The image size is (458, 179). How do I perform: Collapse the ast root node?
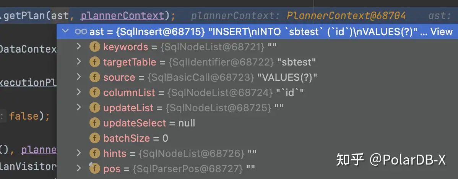coord(66,31)
